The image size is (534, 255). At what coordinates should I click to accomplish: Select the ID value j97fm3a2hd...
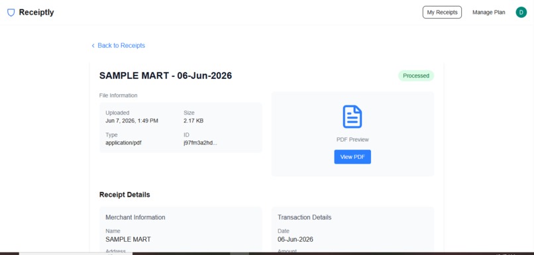point(200,142)
